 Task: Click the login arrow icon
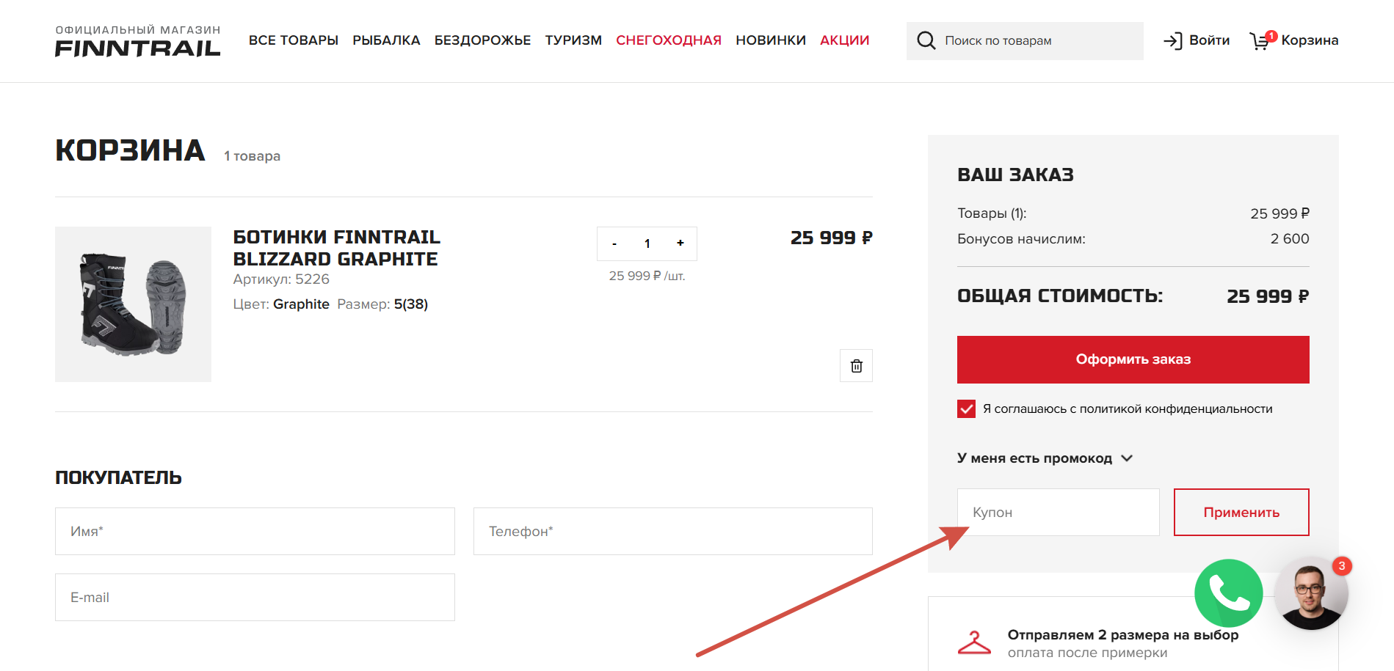pos(1172,40)
